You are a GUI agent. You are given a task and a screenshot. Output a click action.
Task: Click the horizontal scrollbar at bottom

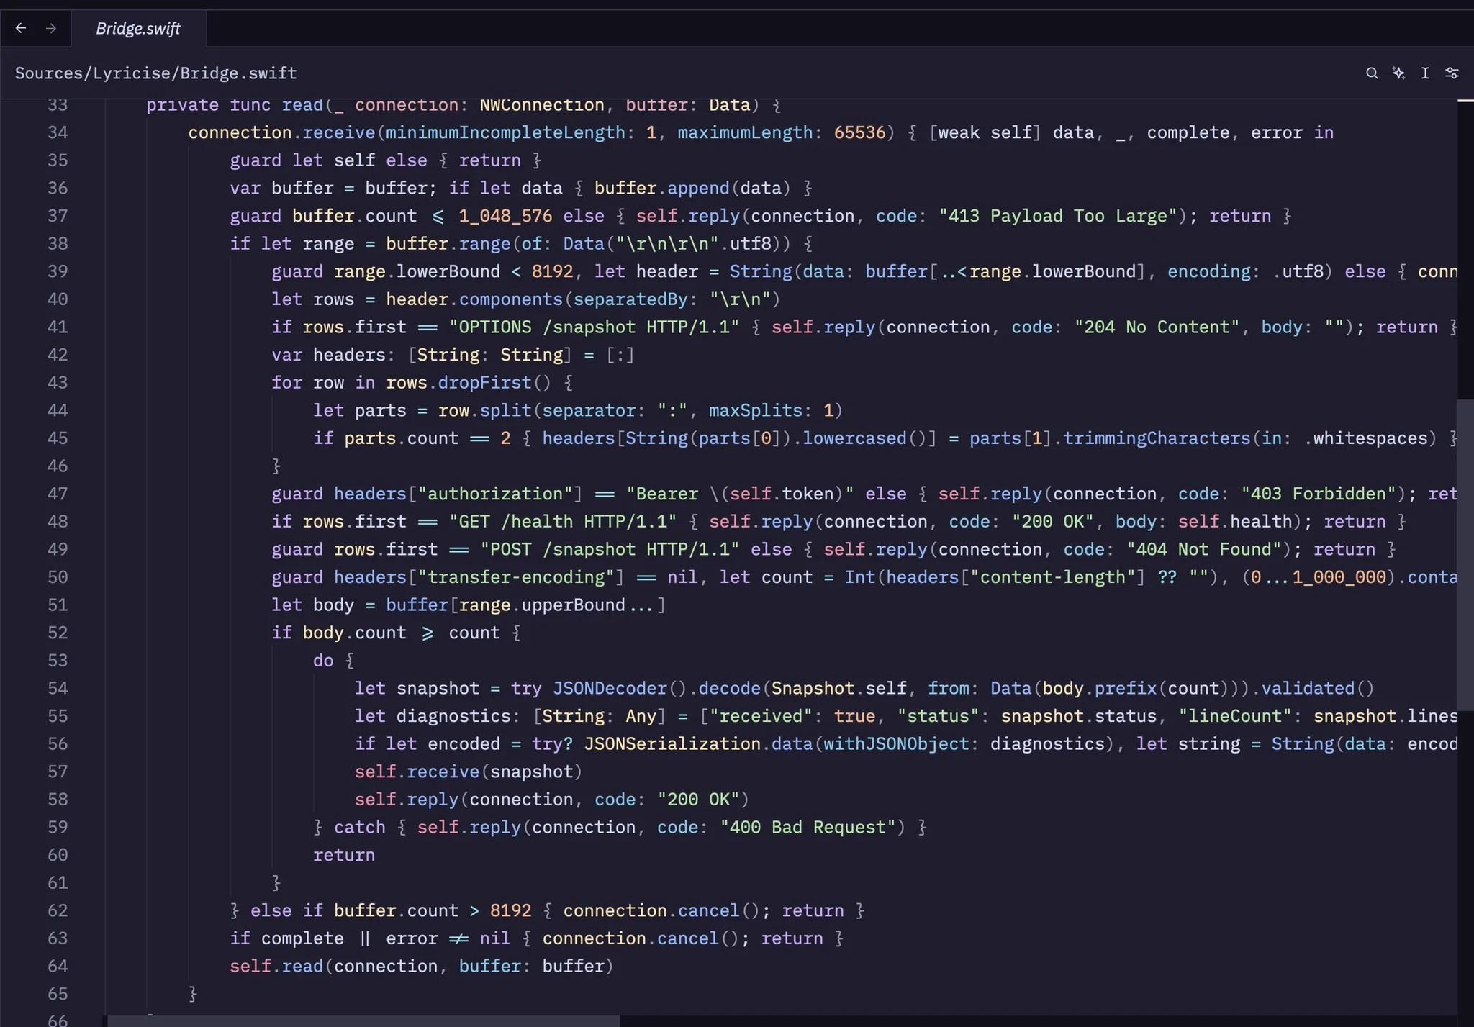[x=363, y=1021]
